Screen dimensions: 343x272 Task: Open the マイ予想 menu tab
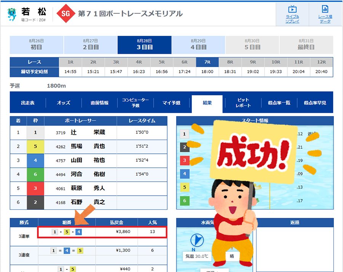(171, 103)
